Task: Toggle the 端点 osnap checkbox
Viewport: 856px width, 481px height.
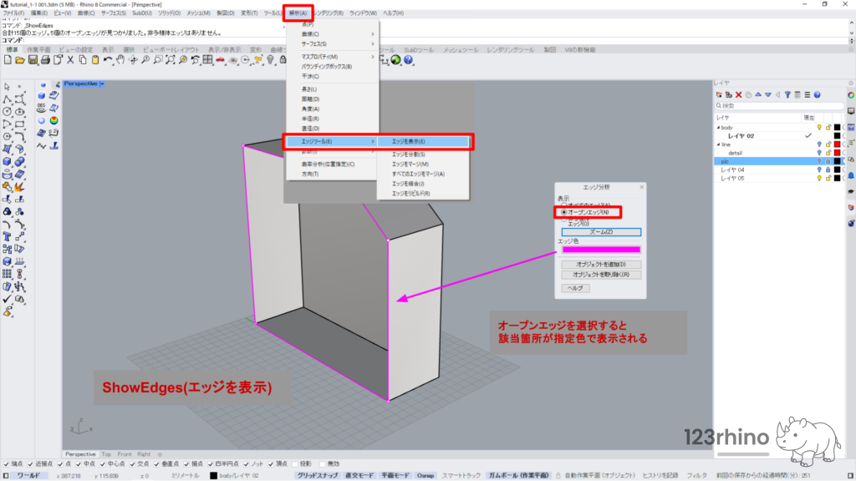Action: 6,464
